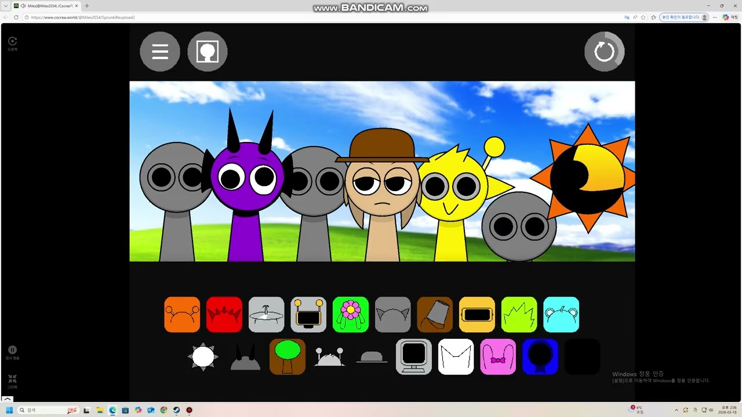Click the purple horned character on stage
The width and height of the screenshot is (742, 417).
pyautogui.click(x=246, y=185)
